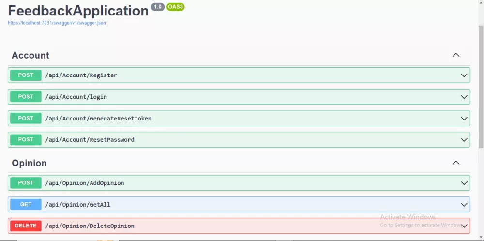Screen dimensions: 484x241
Task: Select the /api/Opinion/GetAll path text
Action: (78, 204)
